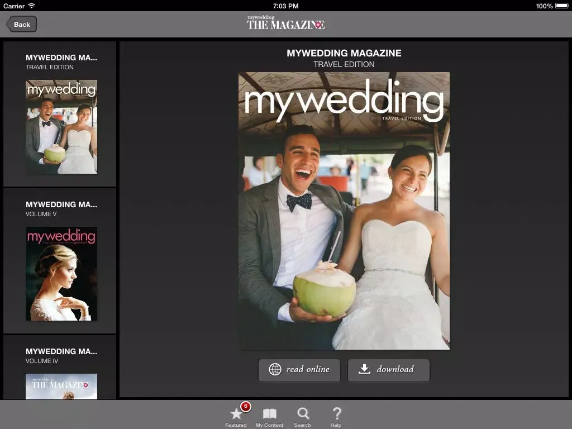This screenshot has width=572, height=429.
Task: Tap the mywedding THE MAGAZINE header logo
Action: (x=285, y=23)
